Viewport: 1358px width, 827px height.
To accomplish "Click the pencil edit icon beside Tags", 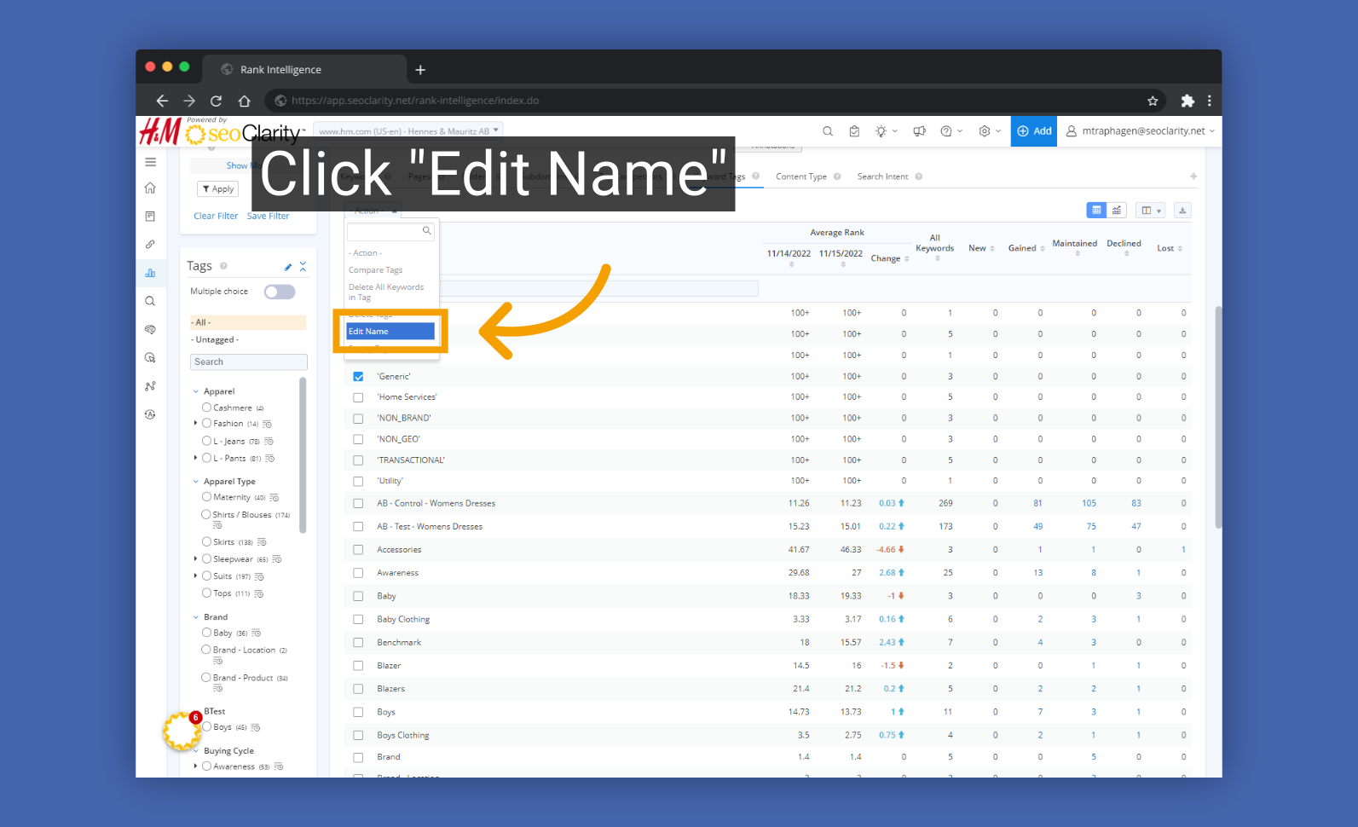I will click(288, 267).
